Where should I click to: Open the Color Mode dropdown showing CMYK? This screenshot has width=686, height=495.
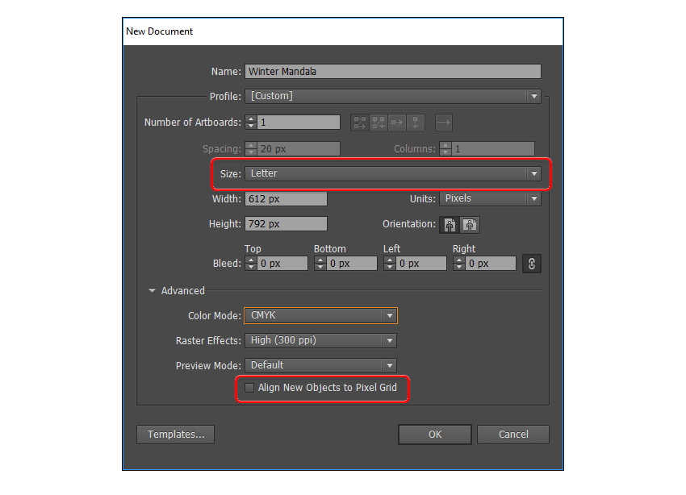click(320, 315)
